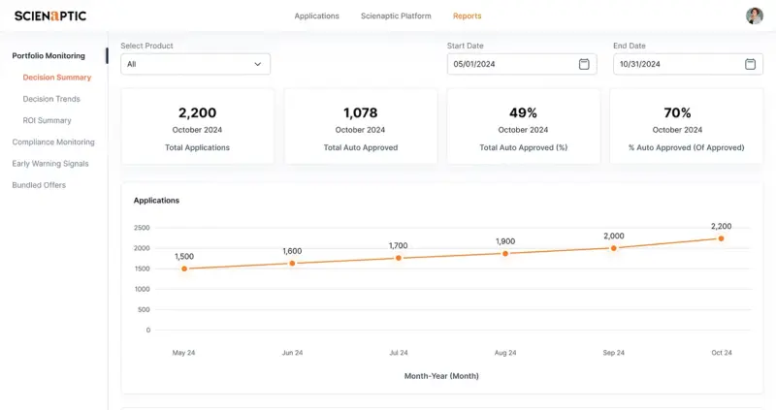Screen dimensions: 776x410
Task: Open ROI Summary in the sidebar
Action: click(x=47, y=120)
